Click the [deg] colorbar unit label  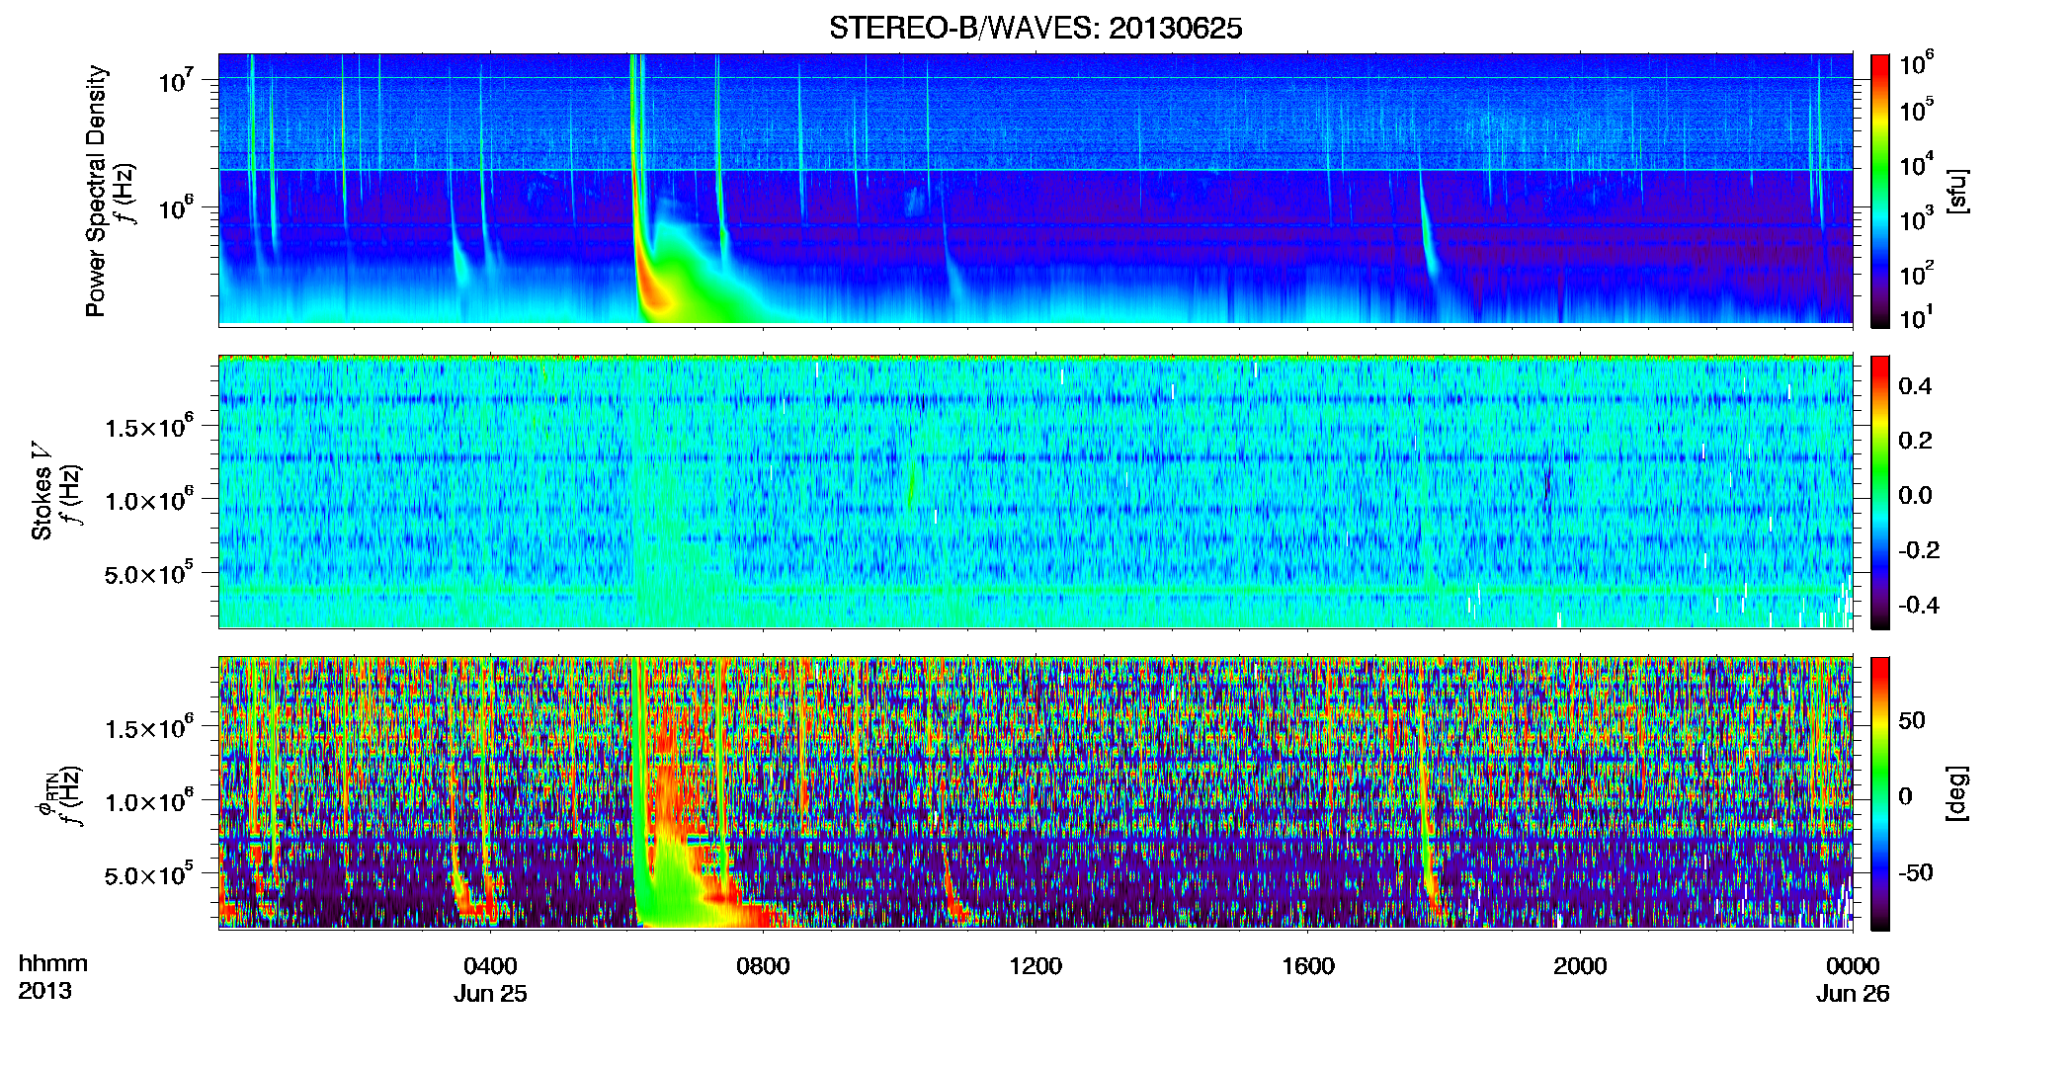(x=1957, y=793)
